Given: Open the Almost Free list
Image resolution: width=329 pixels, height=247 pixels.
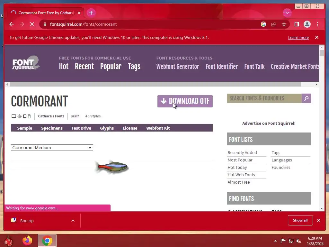Looking at the screenshot, I should pyautogui.click(x=239, y=182).
